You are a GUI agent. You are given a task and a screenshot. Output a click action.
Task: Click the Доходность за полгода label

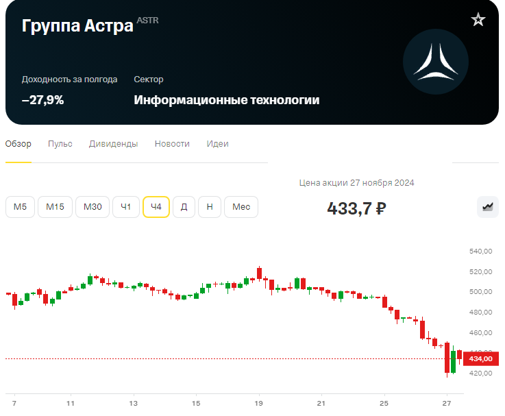(x=70, y=79)
